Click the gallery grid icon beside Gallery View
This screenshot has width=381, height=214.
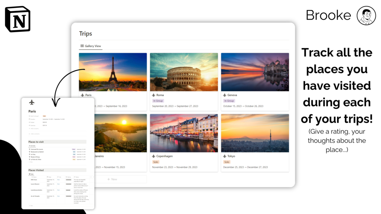(82, 45)
